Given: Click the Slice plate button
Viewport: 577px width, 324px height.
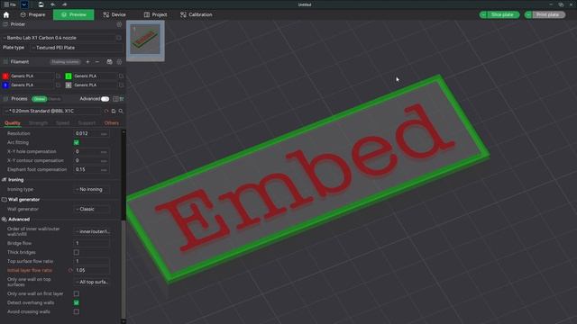Looking at the screenshot, I should click(502, 14).
